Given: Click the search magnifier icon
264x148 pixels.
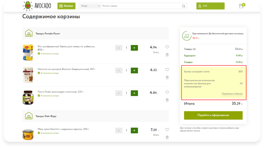Looking at the screenshot, I should [x=184, y=6].
